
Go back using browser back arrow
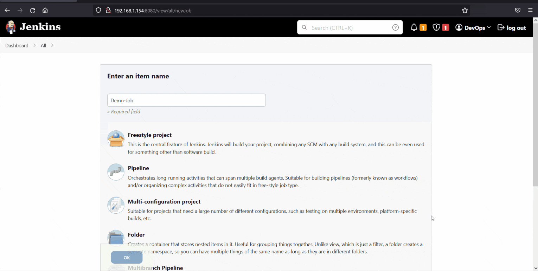[x=7, y=11]
